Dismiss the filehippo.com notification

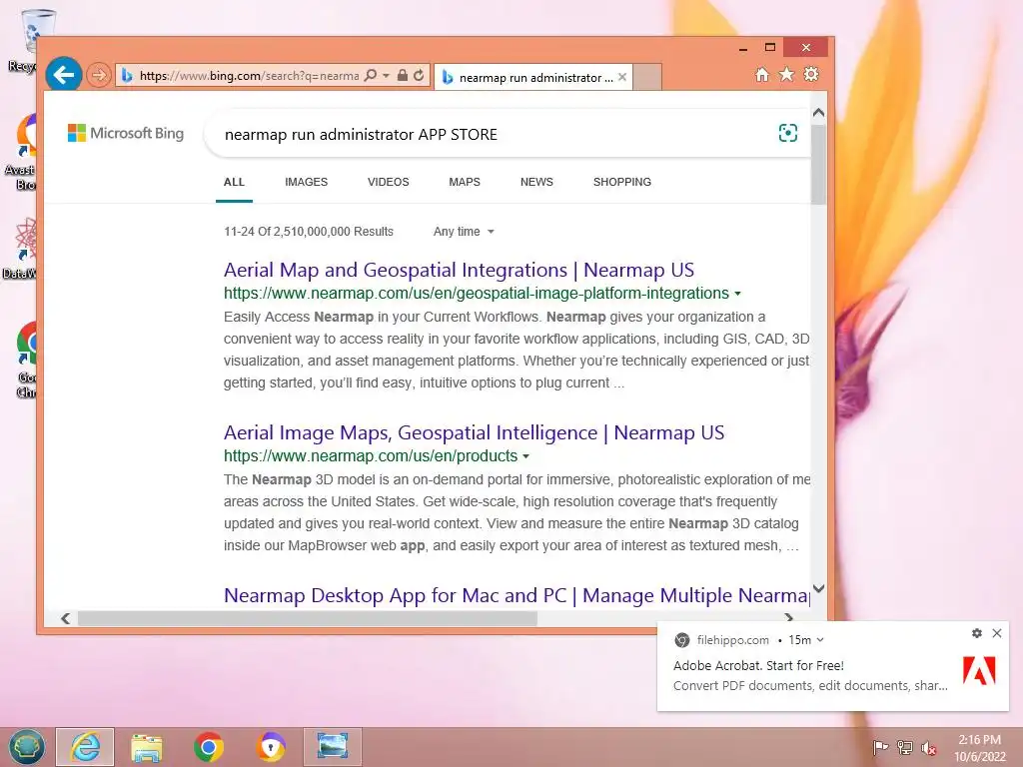[x=997, y=633]
